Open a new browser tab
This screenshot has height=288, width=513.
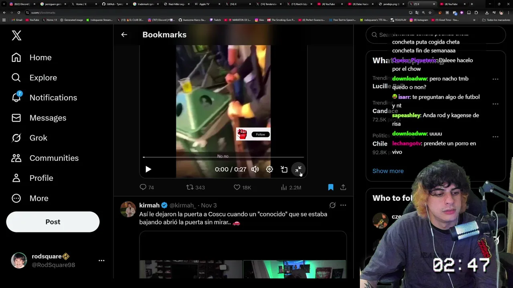point(472,4)
